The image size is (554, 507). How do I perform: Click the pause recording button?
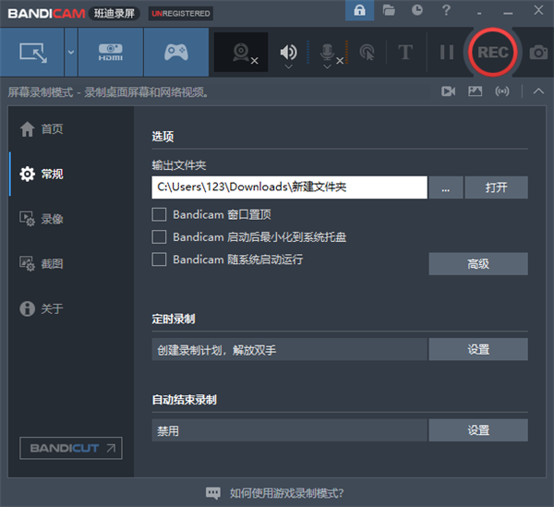(447, 53)
